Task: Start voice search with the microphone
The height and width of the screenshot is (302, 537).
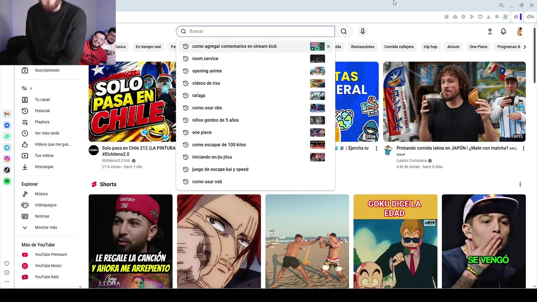Action: point(363,31)
